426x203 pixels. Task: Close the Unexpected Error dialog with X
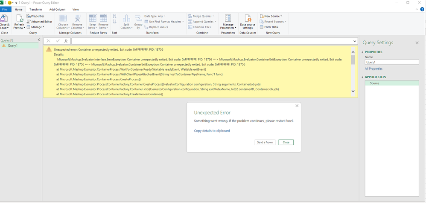(297, 106)
